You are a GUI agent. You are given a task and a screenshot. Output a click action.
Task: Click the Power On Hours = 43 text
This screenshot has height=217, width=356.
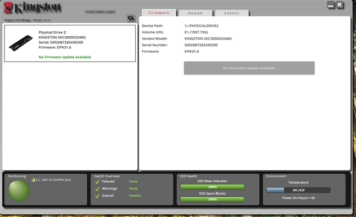point(298,198)
